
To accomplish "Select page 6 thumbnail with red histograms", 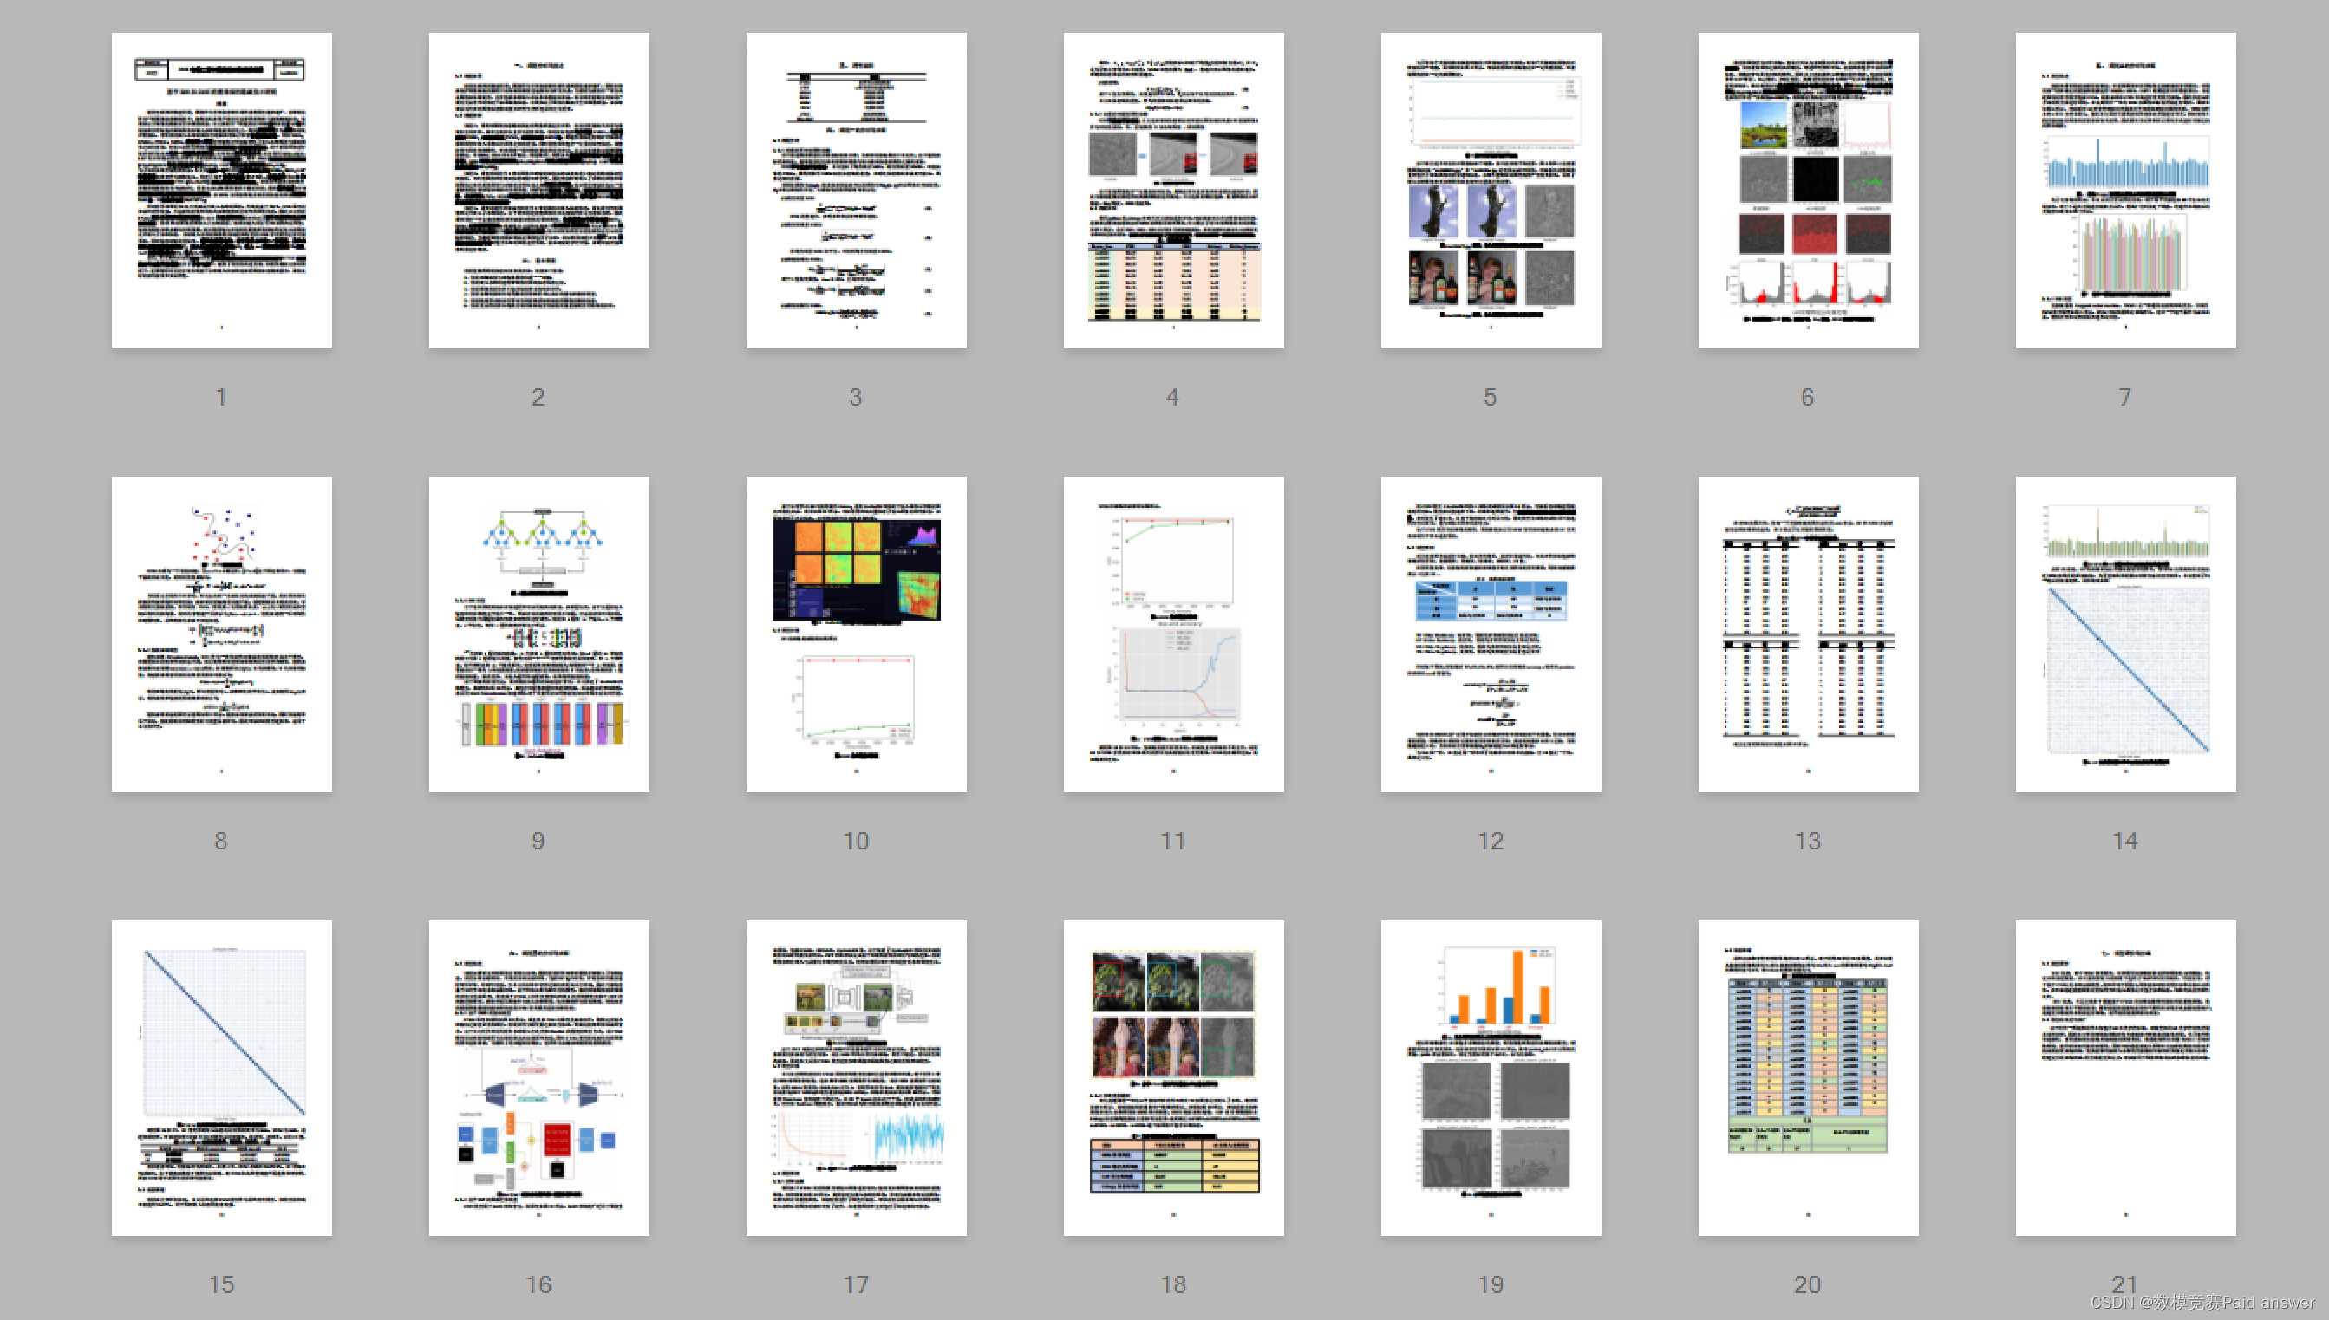I will coord(1808,191).
